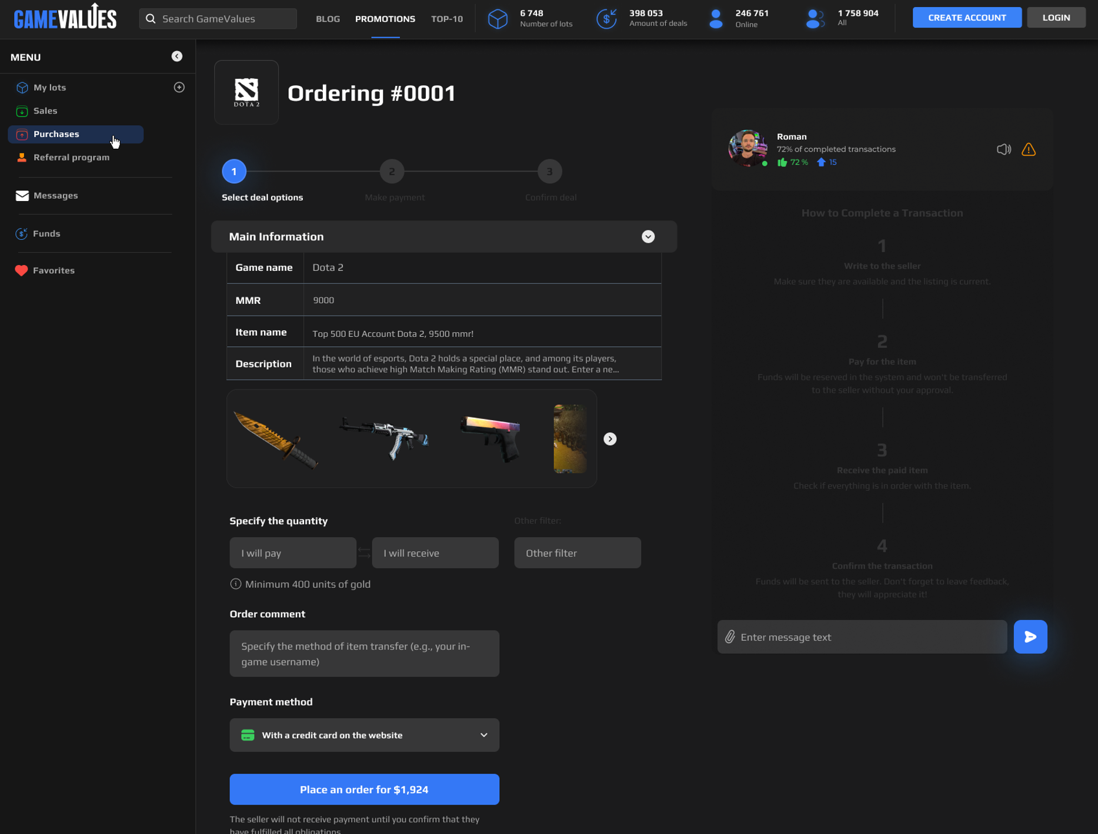Toggle the seller sound speaker icon

(x=1004, y=149)
